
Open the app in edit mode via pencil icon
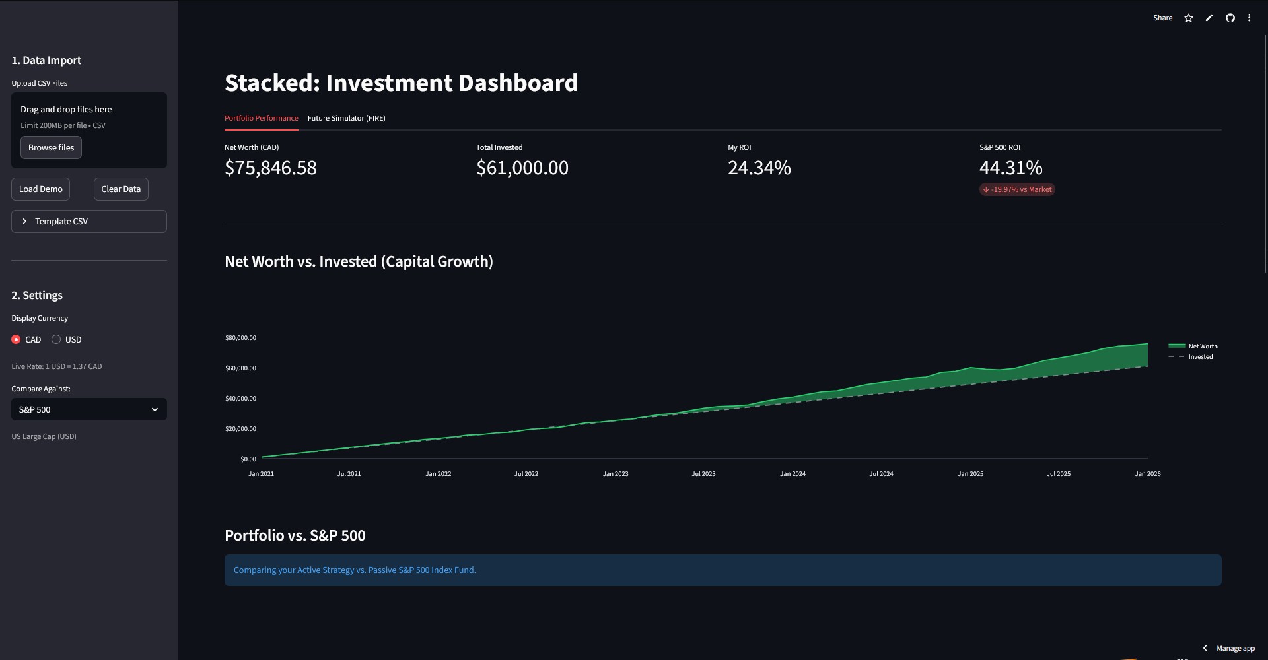1209,18
